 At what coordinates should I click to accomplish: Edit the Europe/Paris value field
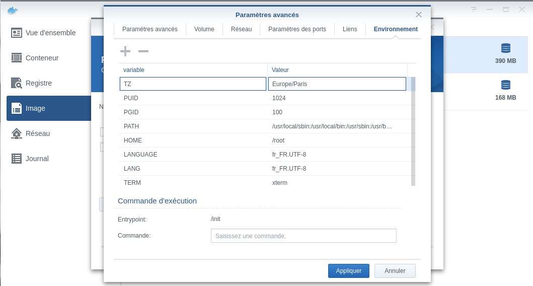[337, 84]
